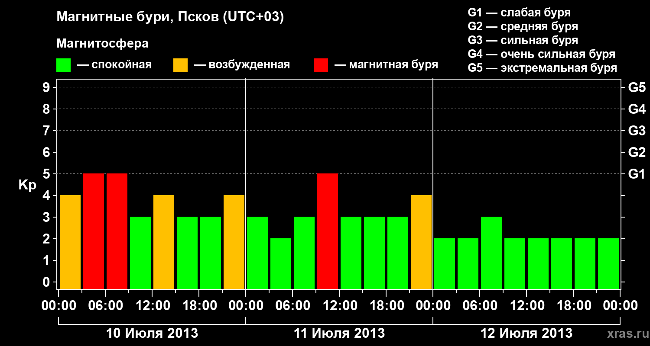Click the green 00:00–03:00 bar on 12 Июля

coord(445,263)
